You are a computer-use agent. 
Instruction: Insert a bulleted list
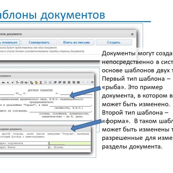pos(46,82)
